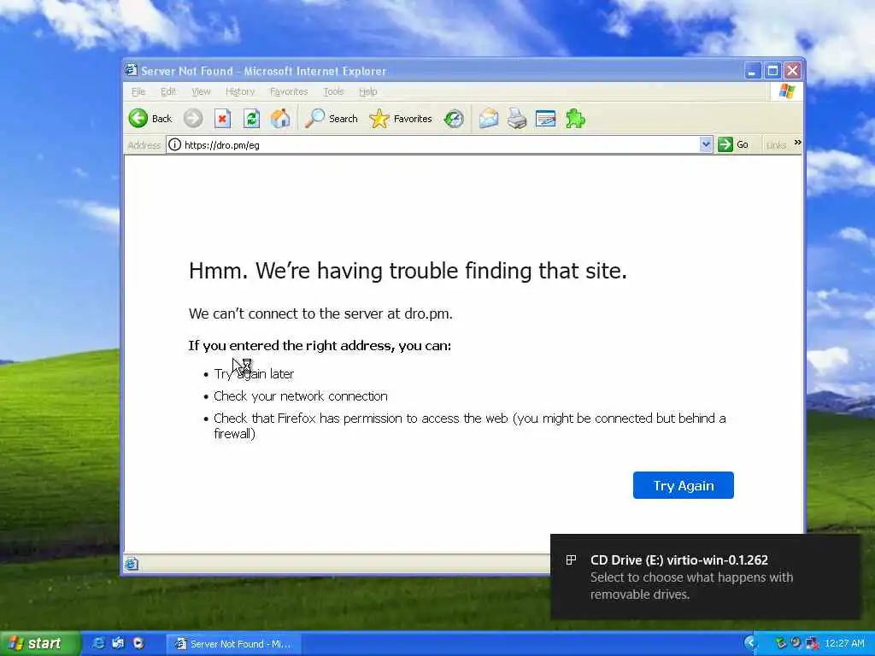Open the Help menu

[x=367, y=91]
